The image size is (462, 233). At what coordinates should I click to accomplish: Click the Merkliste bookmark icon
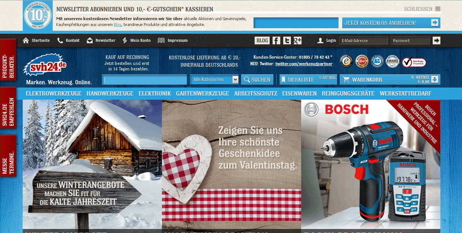click(283, 79)
